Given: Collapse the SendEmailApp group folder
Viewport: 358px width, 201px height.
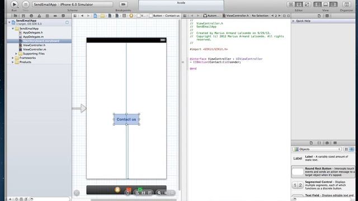Looking at the screenshot, I should click(x=13, y=28).
